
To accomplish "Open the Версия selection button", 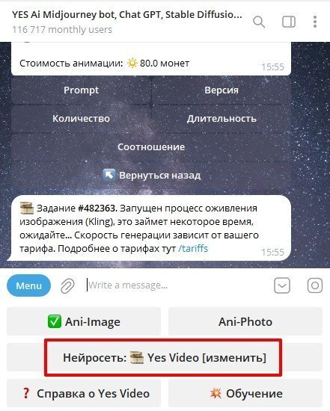I will click(221, 90).
